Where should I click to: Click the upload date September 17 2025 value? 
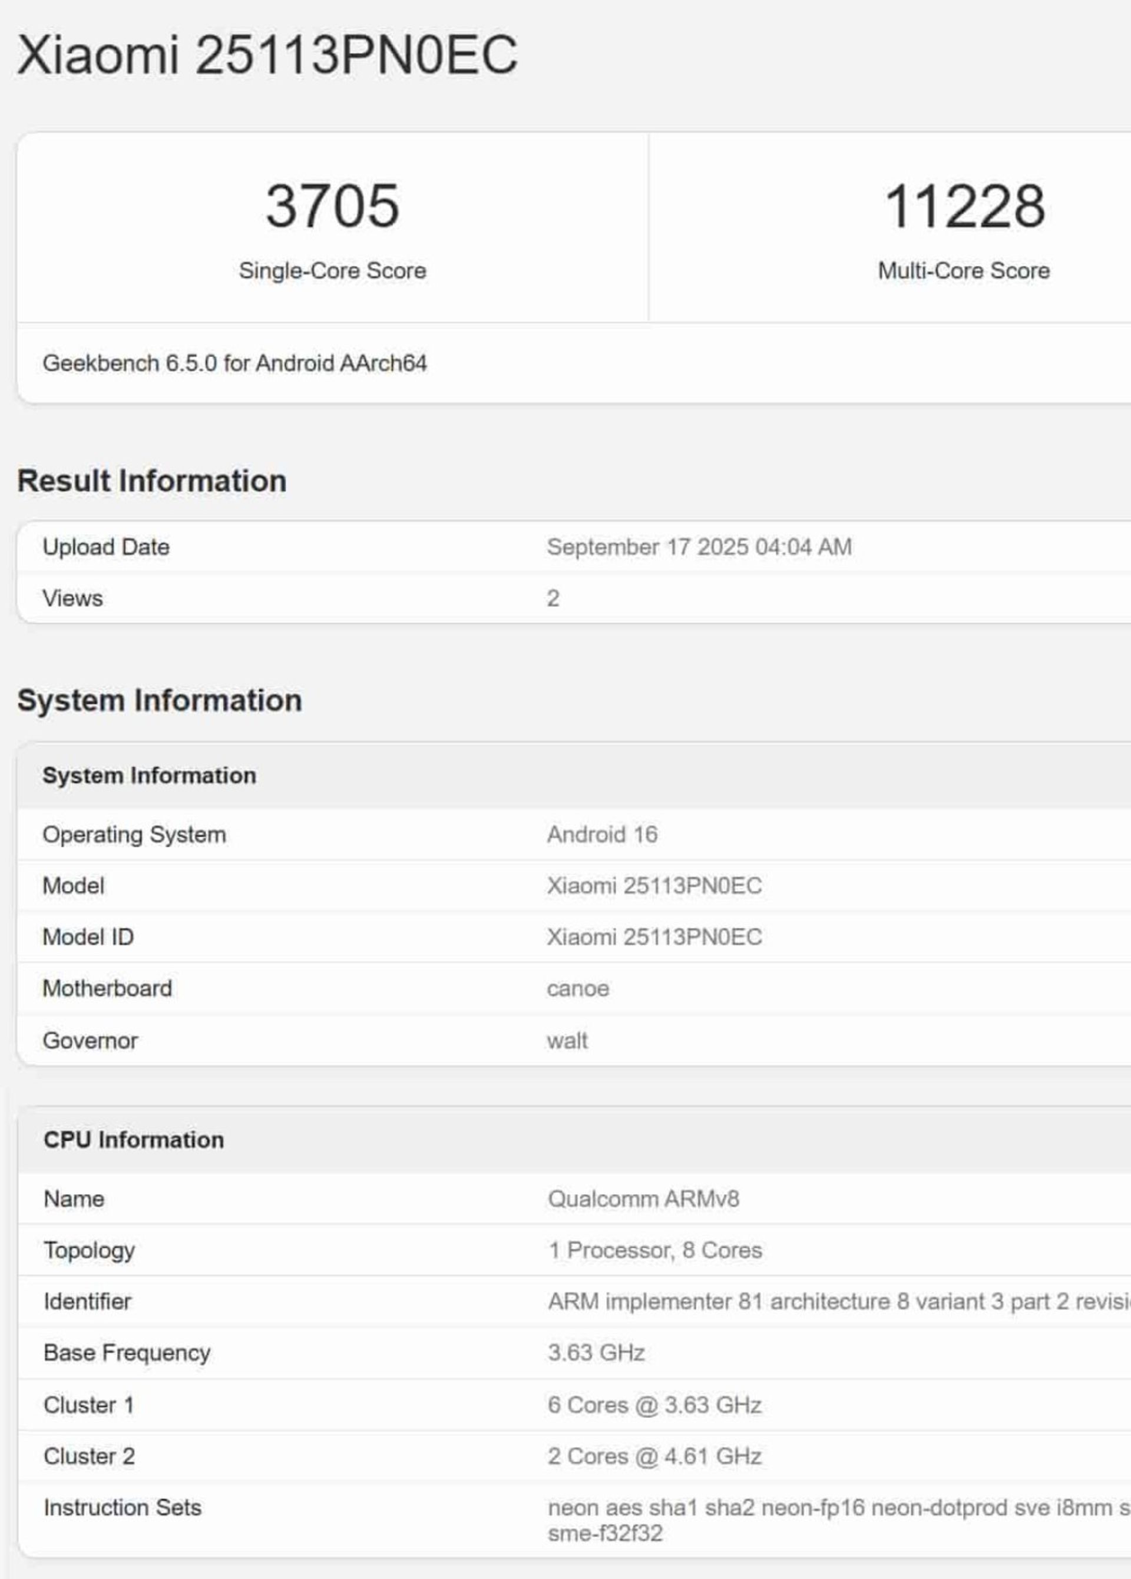(699, 547)
